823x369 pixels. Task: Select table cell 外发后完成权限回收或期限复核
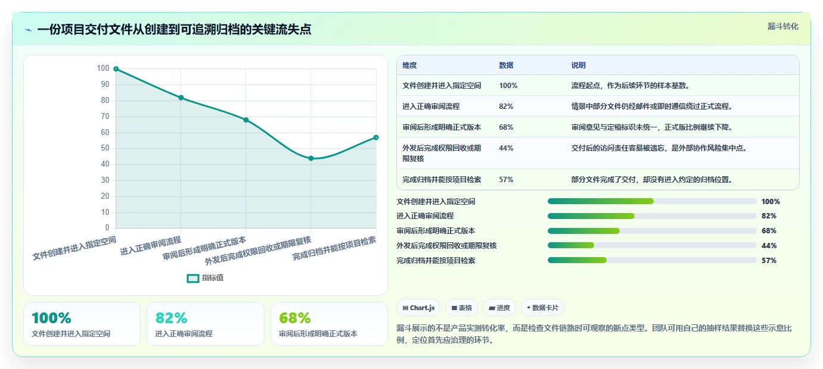(442, 153)
